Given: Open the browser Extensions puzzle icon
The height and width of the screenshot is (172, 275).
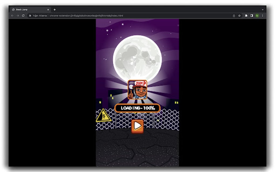Looking at the screenshot, I should 246,16.
